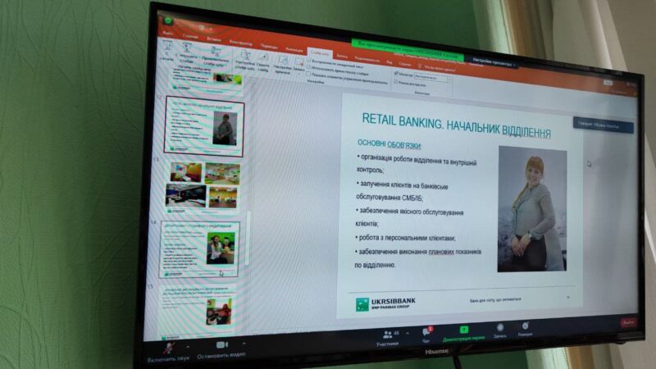Click 'ОСНОВНІ ОБОВ'ЯЗКИ' heading text
This screenshot has width=656, height=369.
[389, 144]
